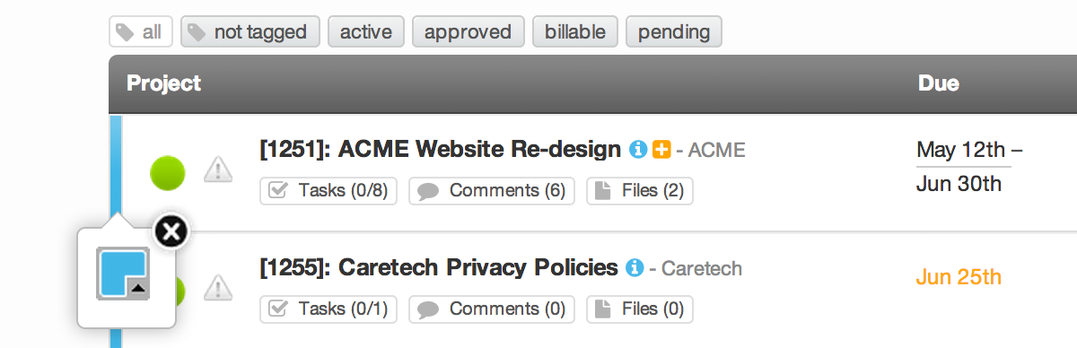Open Files (2) of ACME Website Re-design
The image size is (1077, 348).
[640, 191]
